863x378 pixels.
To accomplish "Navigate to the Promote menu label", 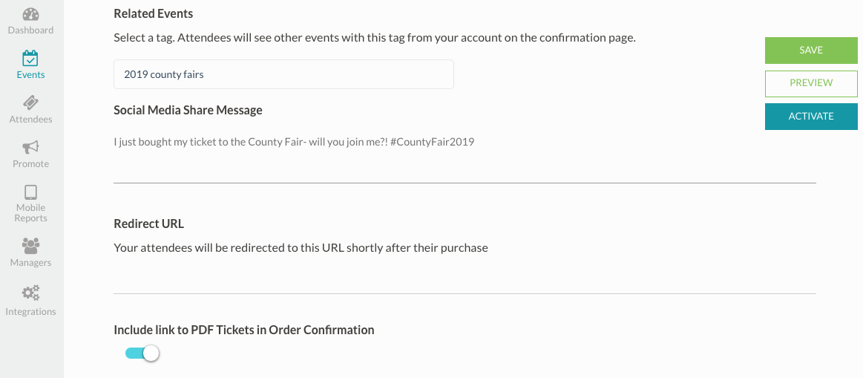I will [30, 164].
